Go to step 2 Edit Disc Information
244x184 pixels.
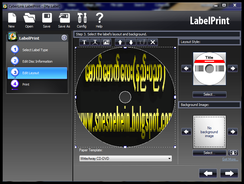[x=37, y=61]
